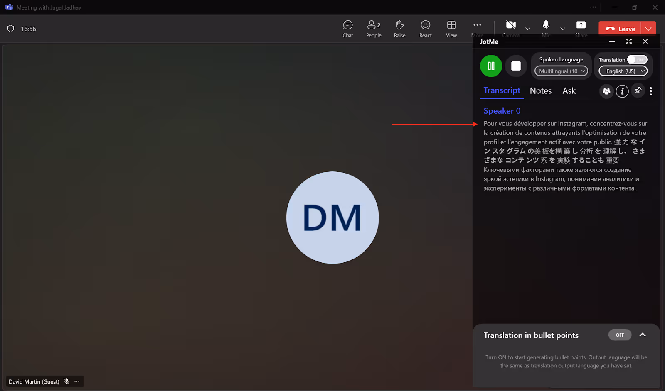Click the Translation in bullet points heading
The width and height of the screenshot is (665, 391).
[x=531, y=335]
